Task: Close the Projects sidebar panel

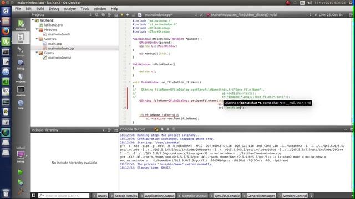Action: 116,15
